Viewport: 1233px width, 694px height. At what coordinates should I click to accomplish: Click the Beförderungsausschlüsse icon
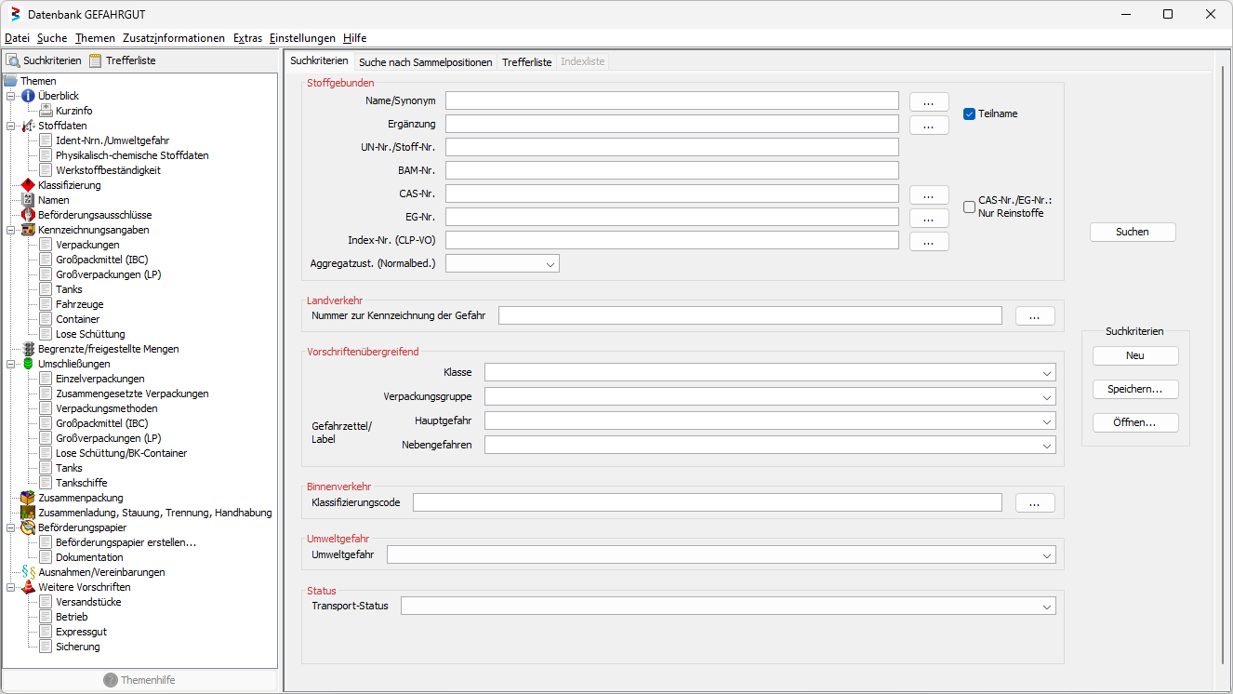pyautogui.click(x=28, y=215)
